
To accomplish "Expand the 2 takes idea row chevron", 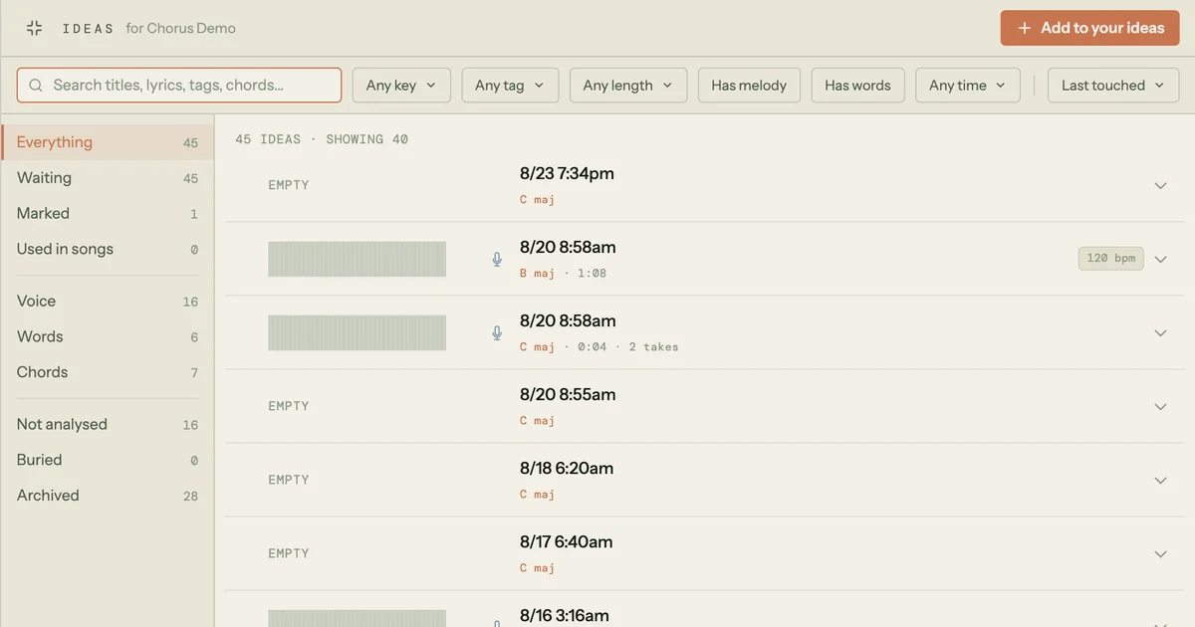I will [1160, 332].
